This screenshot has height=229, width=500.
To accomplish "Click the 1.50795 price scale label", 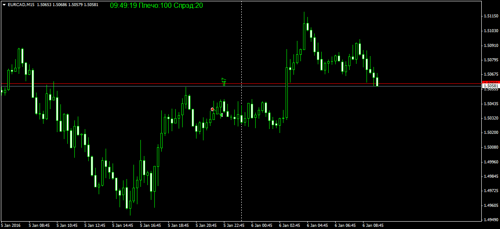I will point(491,60).
